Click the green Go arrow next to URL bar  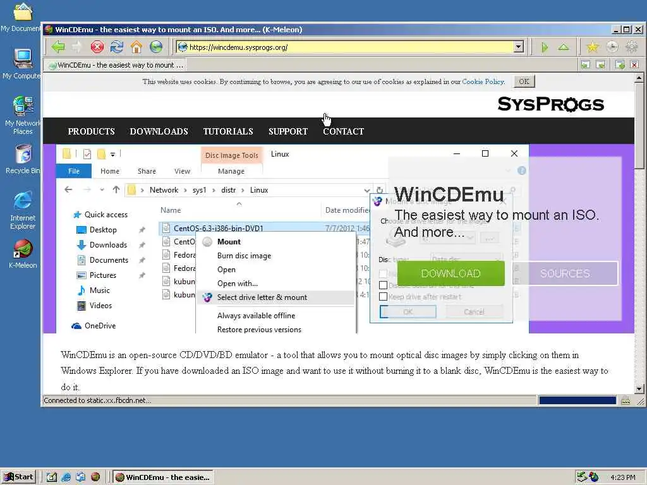point(545,47)
